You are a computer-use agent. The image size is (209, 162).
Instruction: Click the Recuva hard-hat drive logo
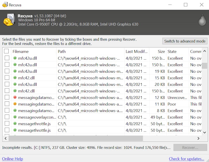point(9,20)
